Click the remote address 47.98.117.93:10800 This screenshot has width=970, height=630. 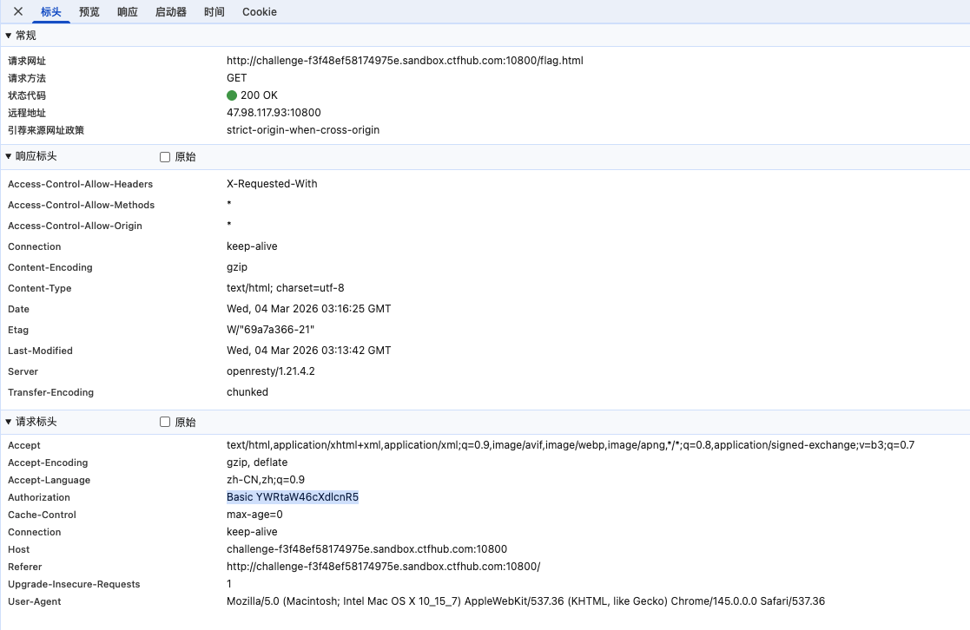[x=274, y=113]
